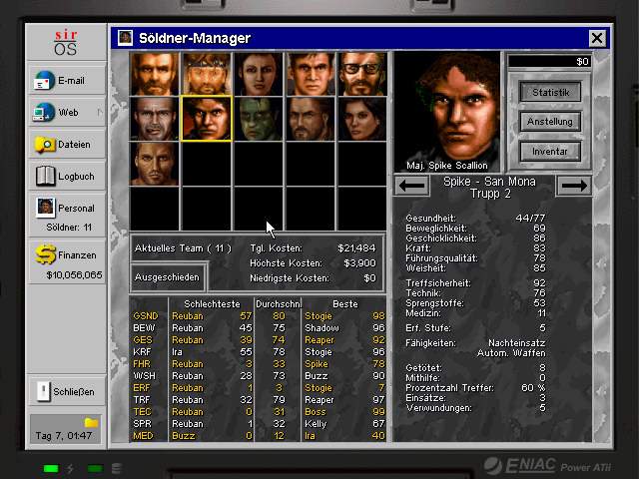Click Söldner-Manager title bar portrait icon
Image resolution: width=639 pixels, height=479 pixels.
click(125, 38)
